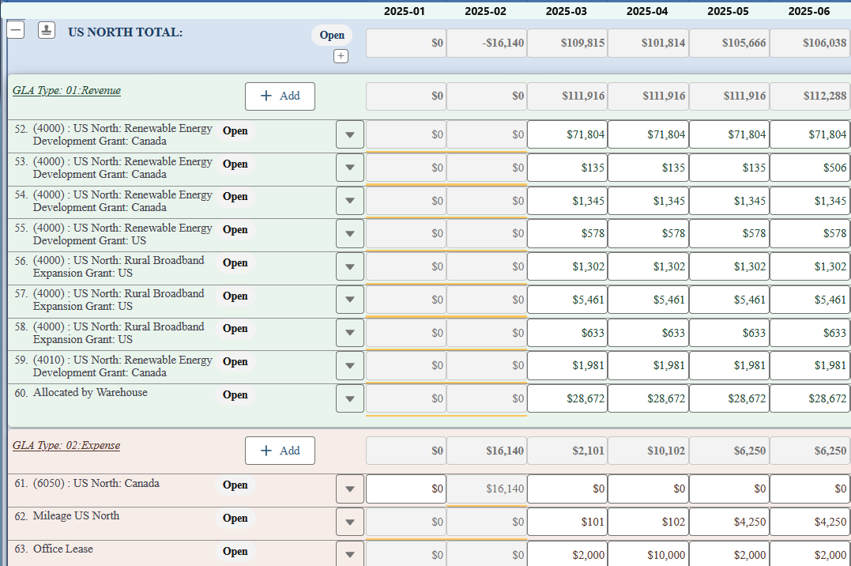Viewport: 851px width, 566px height.
Task: Edit row 57 value $5,461 for 2025-04
Action: (x=648, y=300)
